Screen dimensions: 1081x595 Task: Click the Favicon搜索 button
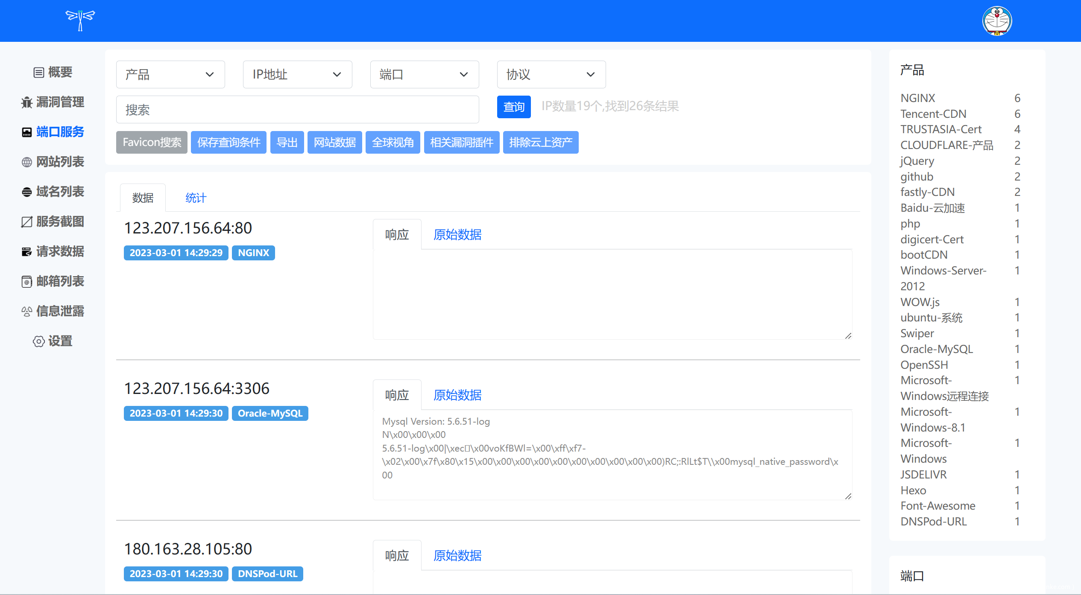pos(152,143)
